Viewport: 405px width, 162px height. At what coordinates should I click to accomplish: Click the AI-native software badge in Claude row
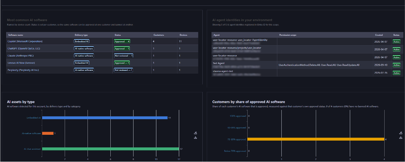point(84,55)
